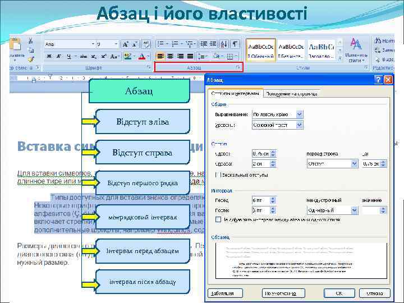Toggle underline Ч formatting
The height and width of the screenshot is (303, 404).
tap(69, 56)
